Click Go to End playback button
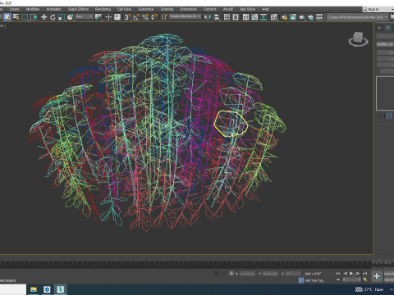The image size is (394, 295). pos(364,274)
